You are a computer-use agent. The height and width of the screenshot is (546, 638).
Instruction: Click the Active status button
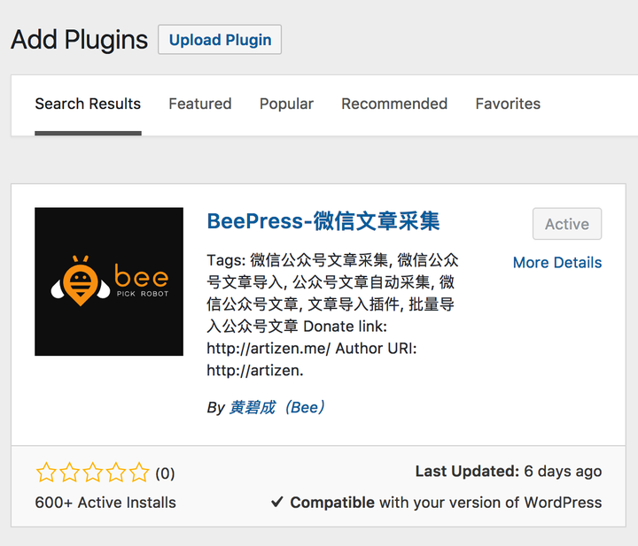[567, 224]
